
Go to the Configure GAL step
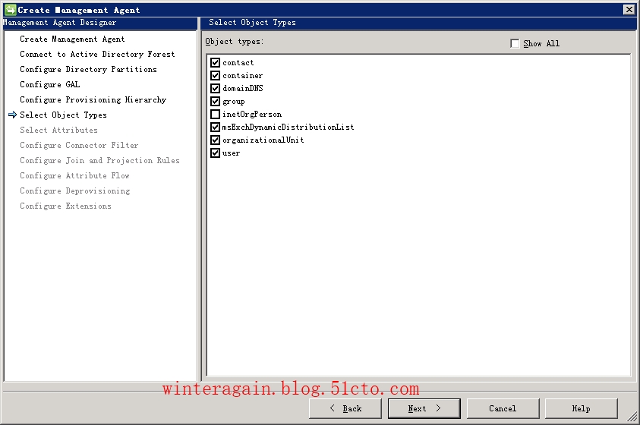pyautogui.click(x=50, y=84)
